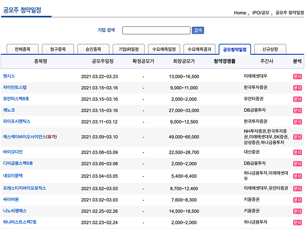Click the 바이오다인 link
Viewport: 306px width, 229px height.
(x=13, y=152)
